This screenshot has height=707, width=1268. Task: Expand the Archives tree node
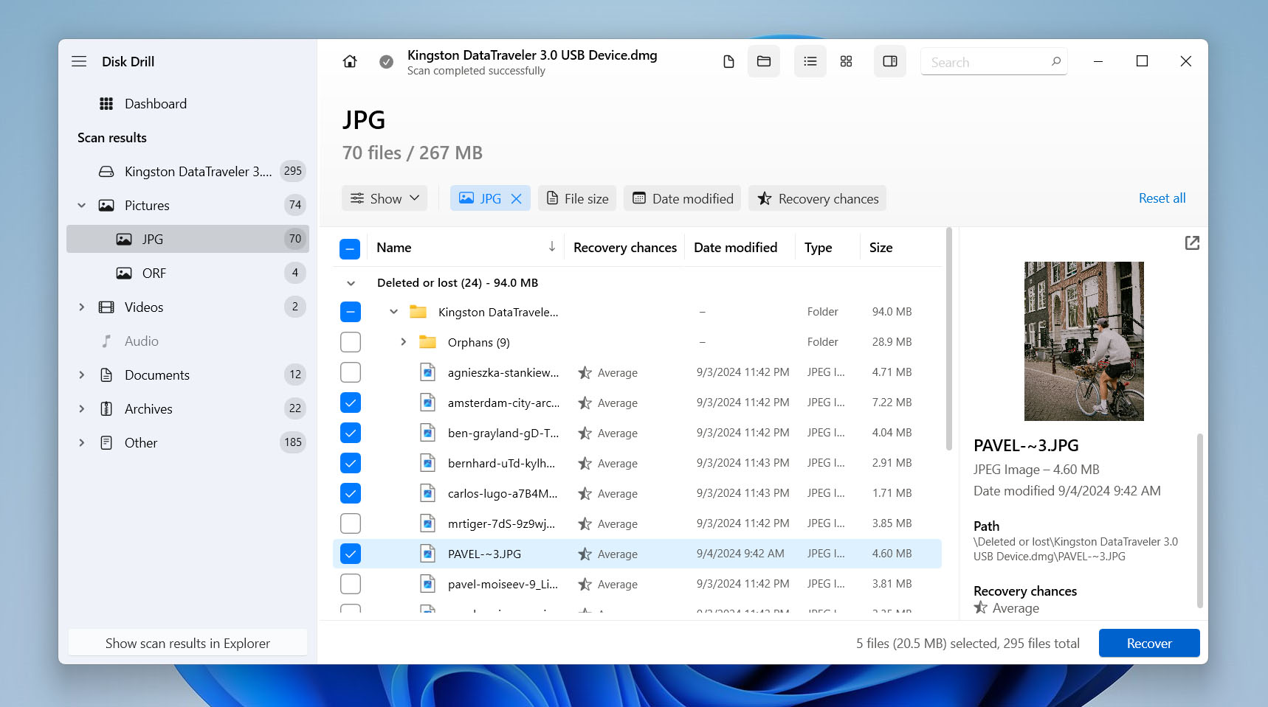tap(82, 409)
